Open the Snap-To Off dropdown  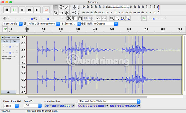[33, 106]
